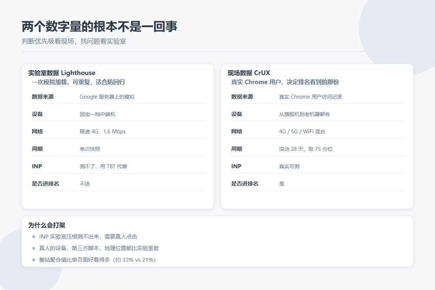The image size is (435, 290).
Task: Click the heading 实验室数据 Lighthouse
Action: (x=62, y=73)
